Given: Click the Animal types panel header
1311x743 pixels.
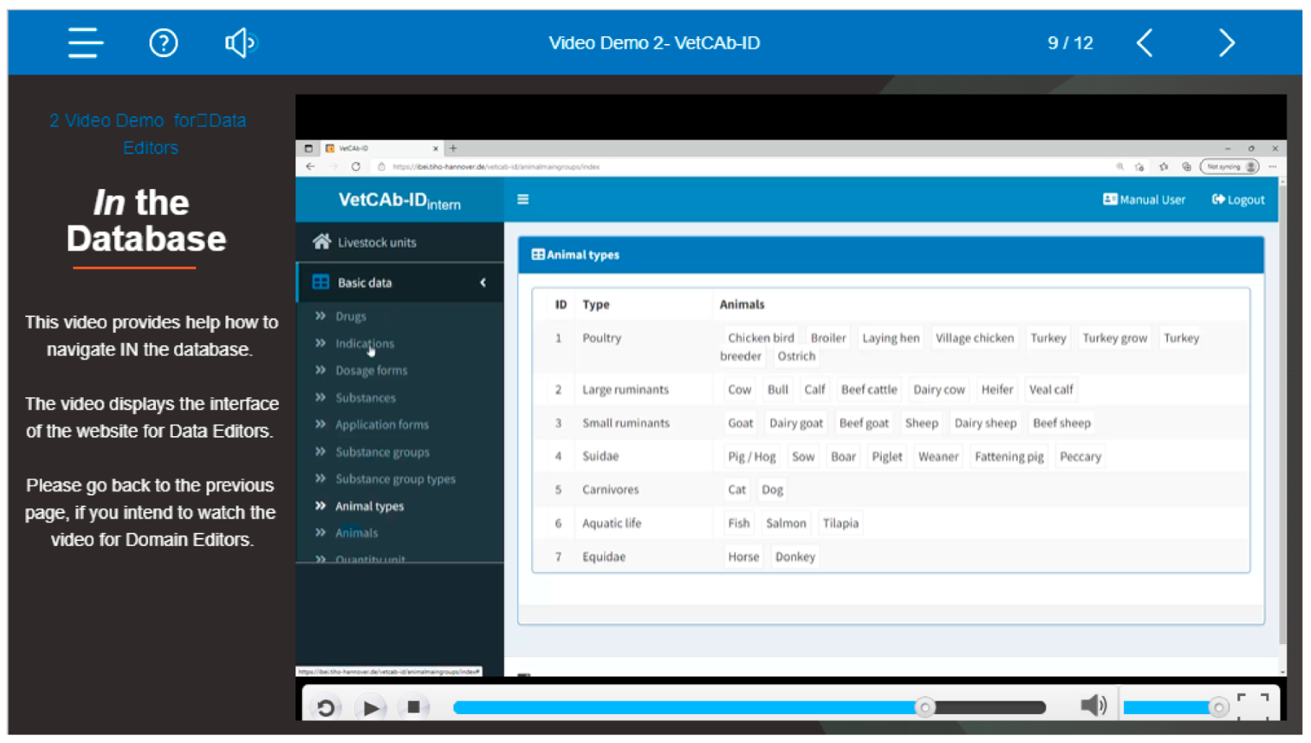Looking at the screenshot, I should tap(890, 255).
